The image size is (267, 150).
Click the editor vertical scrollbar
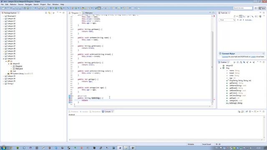pos(212,67)
